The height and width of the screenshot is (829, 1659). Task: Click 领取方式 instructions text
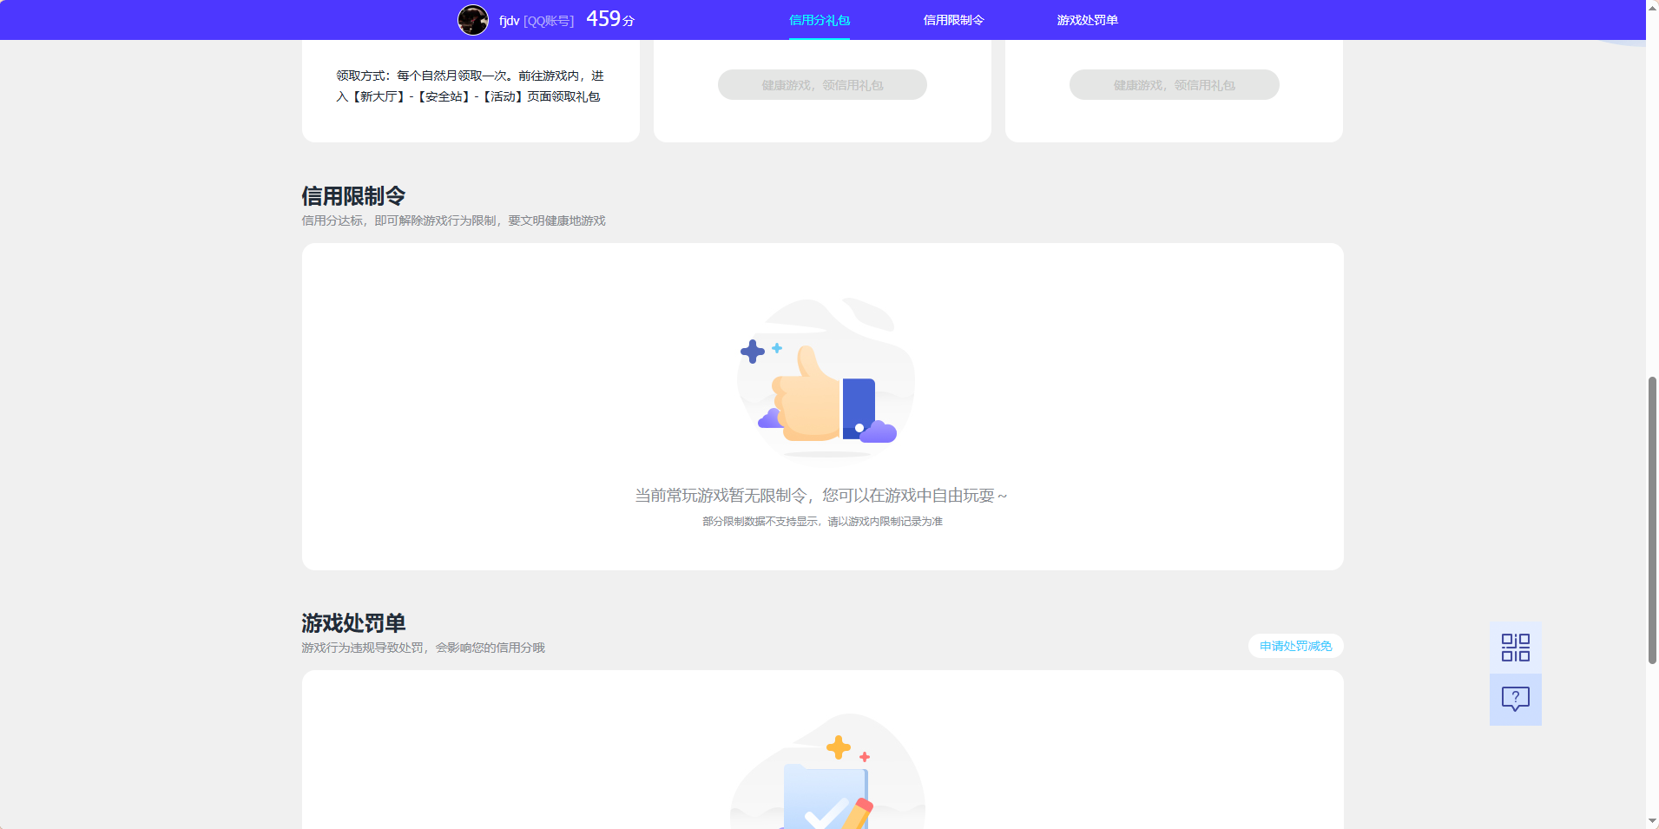(470, 86)
